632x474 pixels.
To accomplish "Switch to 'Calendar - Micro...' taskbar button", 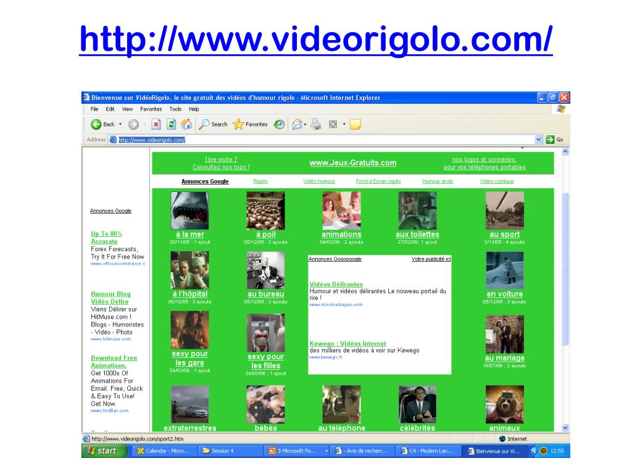I will [x=165, y=451].
